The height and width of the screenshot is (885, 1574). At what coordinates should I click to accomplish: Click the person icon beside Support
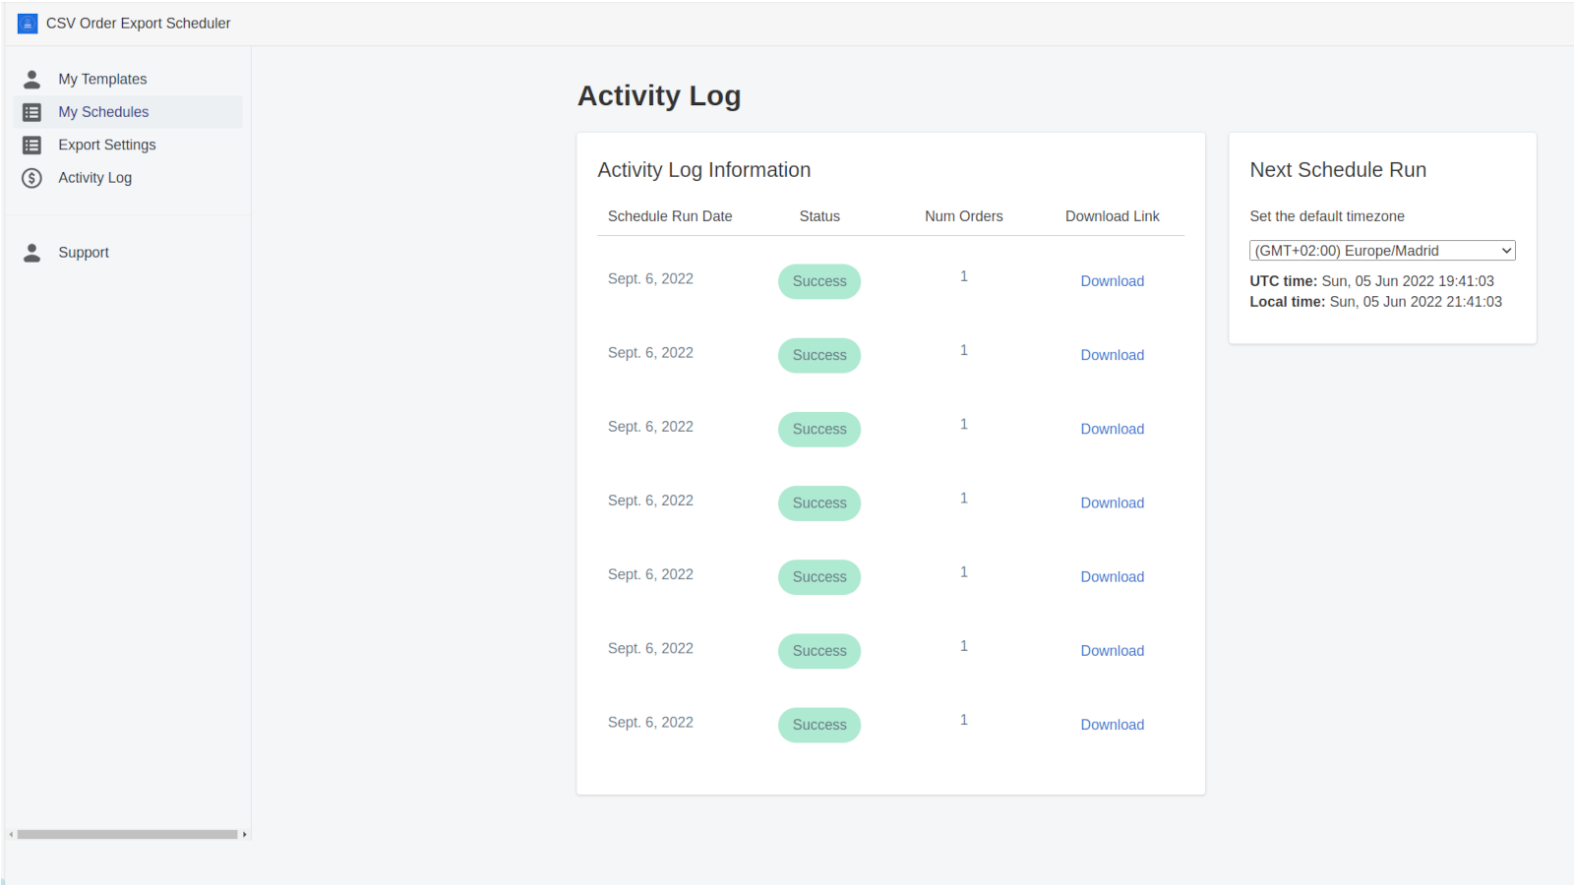[31, 253]
